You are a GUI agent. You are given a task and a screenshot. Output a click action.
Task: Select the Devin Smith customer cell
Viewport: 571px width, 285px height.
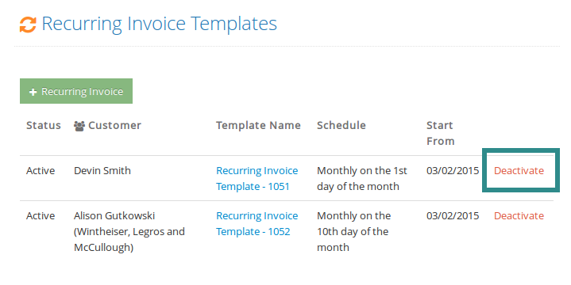pos(102,171)
